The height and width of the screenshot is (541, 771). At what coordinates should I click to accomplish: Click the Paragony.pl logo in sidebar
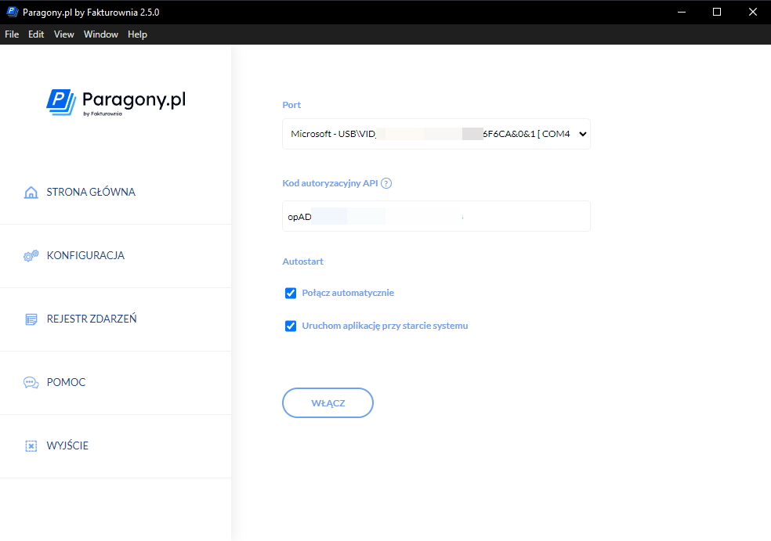[117, 103]
